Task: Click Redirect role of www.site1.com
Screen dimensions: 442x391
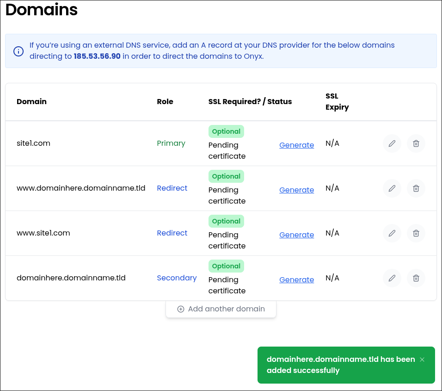Action: 172,233
